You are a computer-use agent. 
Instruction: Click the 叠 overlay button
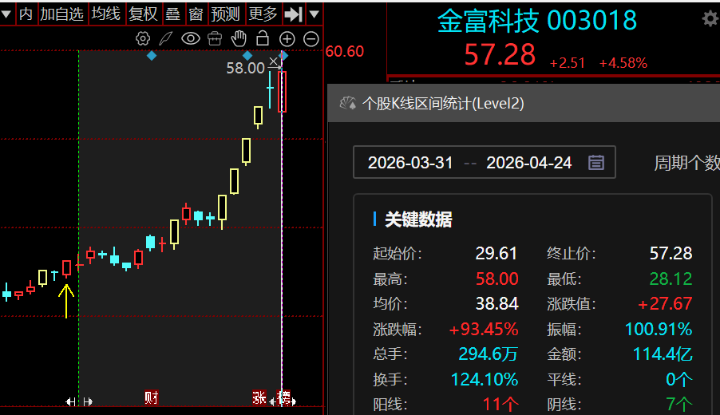point(172,14)
